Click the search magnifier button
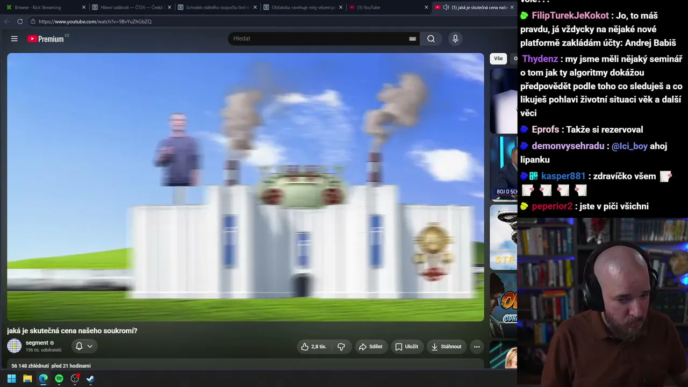This screenshot has width=688, height=387. pos(431,39)
